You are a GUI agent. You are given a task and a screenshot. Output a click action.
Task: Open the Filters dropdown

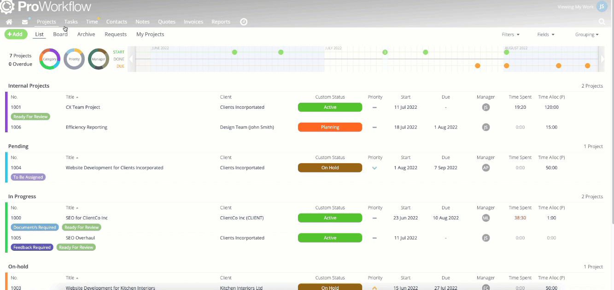pos(510,35)
